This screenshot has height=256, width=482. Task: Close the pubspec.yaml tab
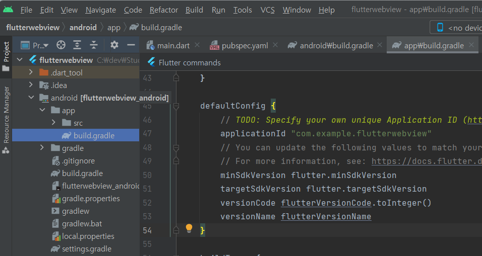pyautogui.click(x=275, y=45)
